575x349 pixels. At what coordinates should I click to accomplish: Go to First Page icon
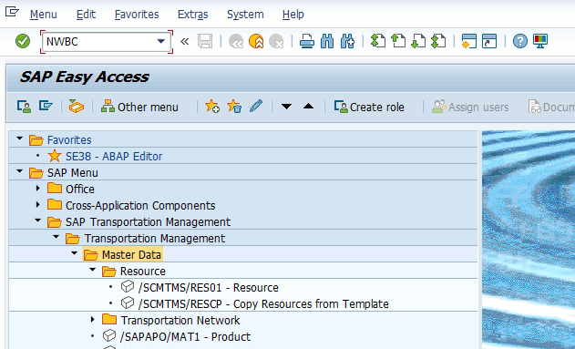click(378, 41)
